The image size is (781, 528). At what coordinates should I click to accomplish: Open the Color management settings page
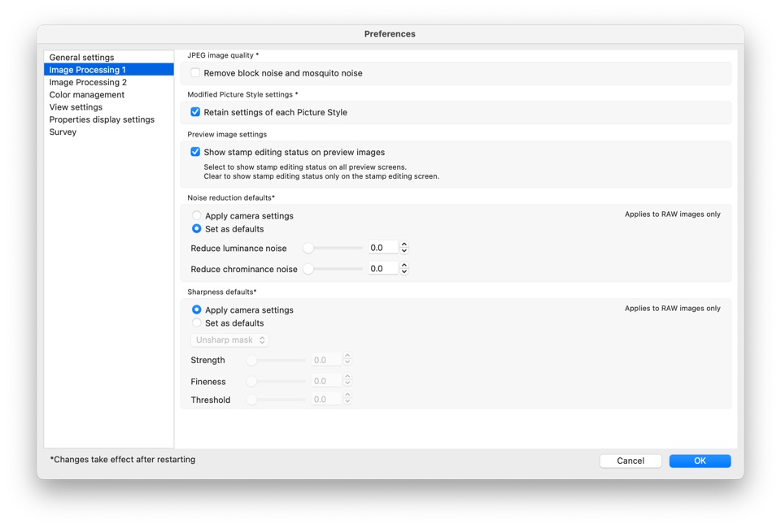(x=87, y=94)
